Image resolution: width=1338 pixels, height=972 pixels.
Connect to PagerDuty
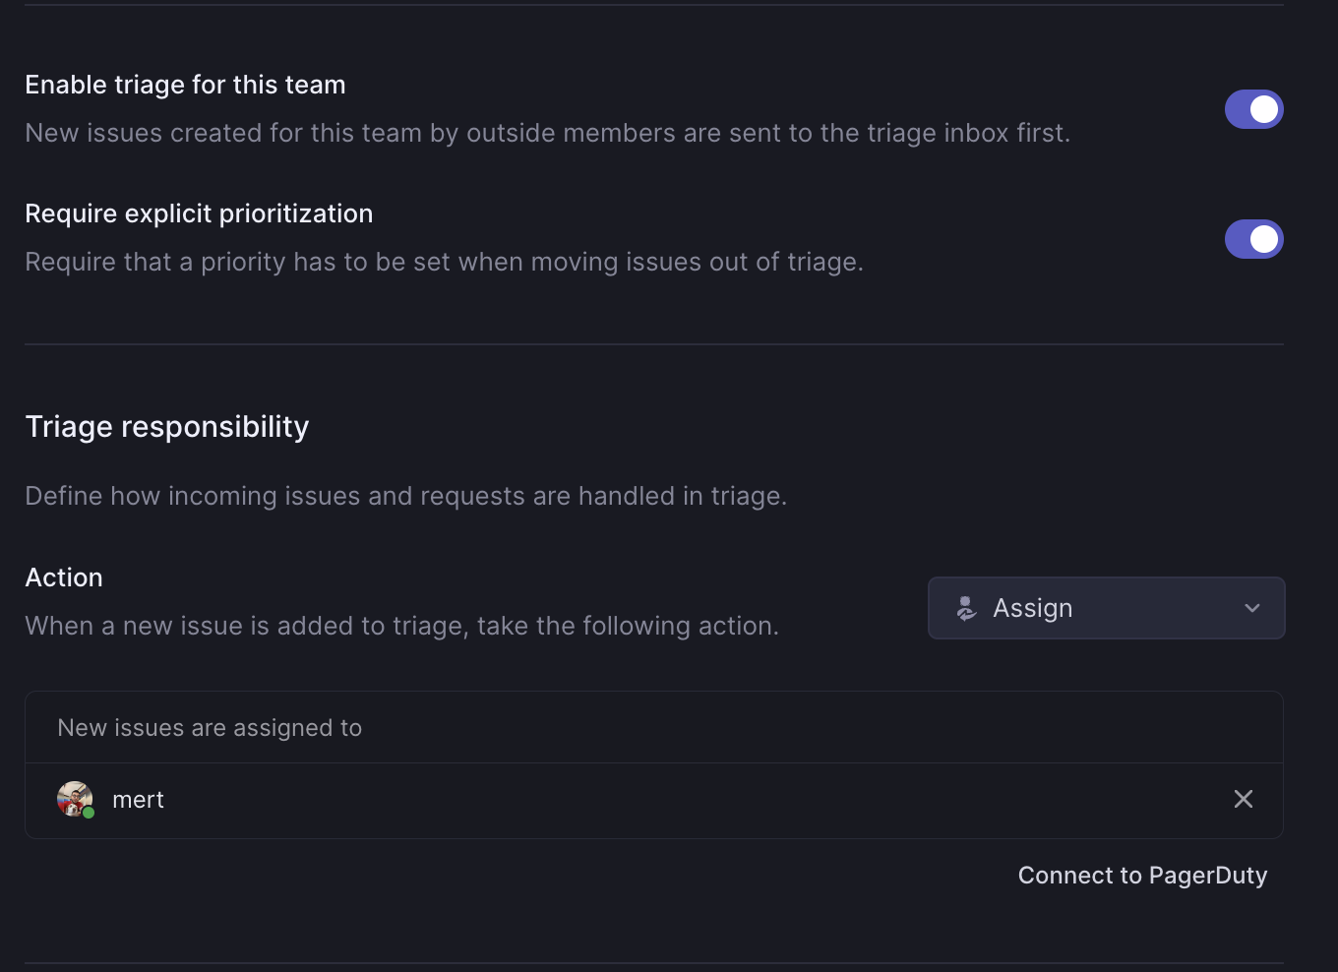(x=1141, y=875)
